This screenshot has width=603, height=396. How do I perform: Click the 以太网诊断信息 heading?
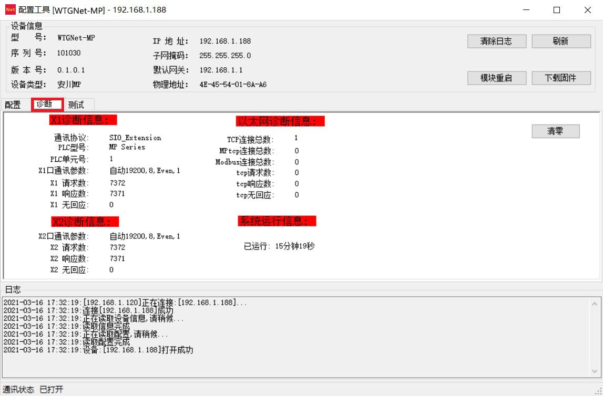pyautogui.click(x=280, y=121)
